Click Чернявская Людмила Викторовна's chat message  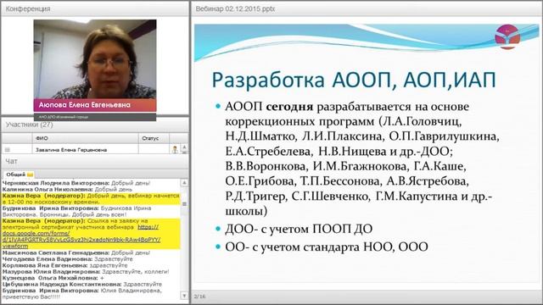pyautogui.click(x=76, y=183)
